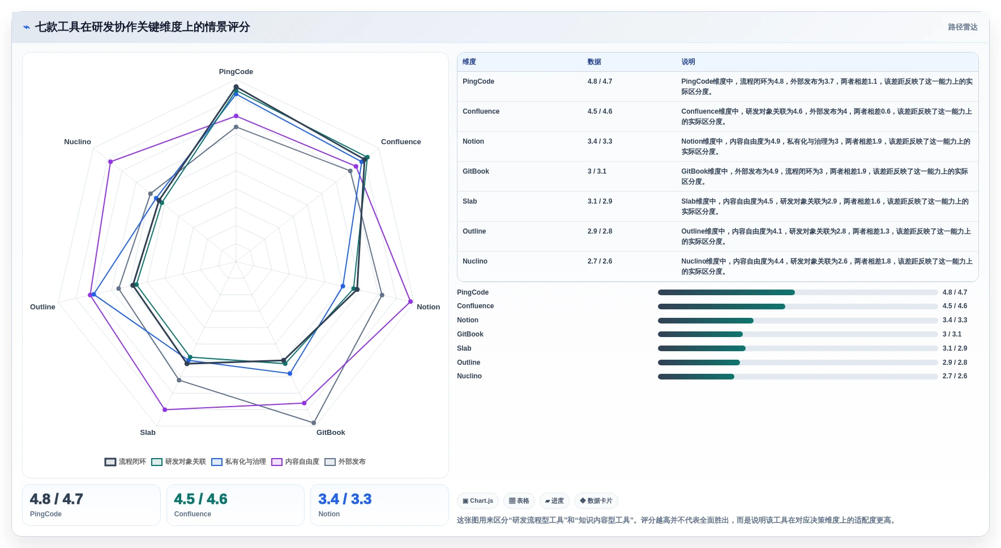Toggle the 研发对象关联 legend swatch
Image resolution: width=1001 pixels, height=548 pixels.
coord(157,462)
